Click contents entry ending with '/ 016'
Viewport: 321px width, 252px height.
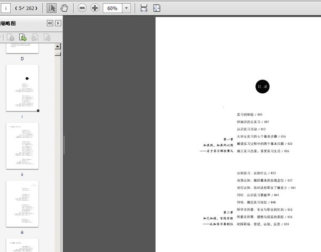tap(261, 137)
